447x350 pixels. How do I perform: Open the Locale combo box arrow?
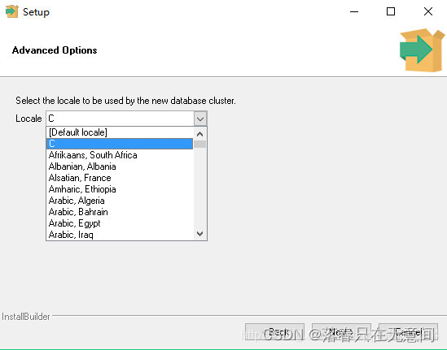200,119
